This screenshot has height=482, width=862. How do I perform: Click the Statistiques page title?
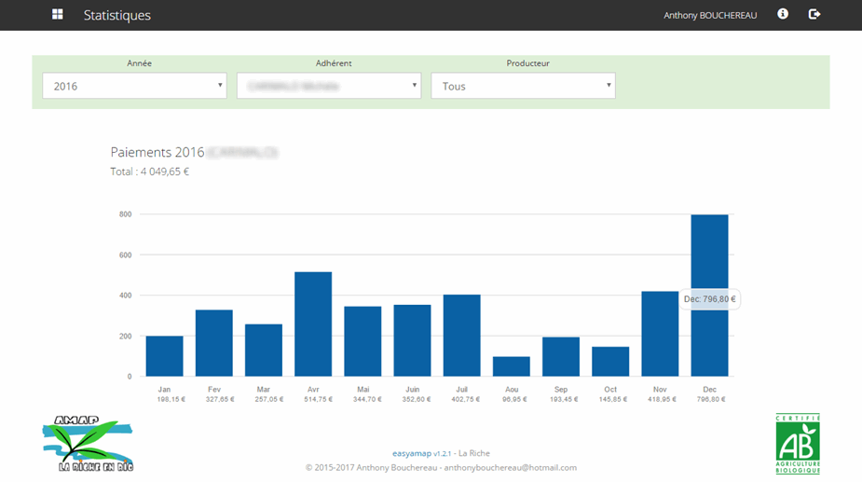pos(116,15)
